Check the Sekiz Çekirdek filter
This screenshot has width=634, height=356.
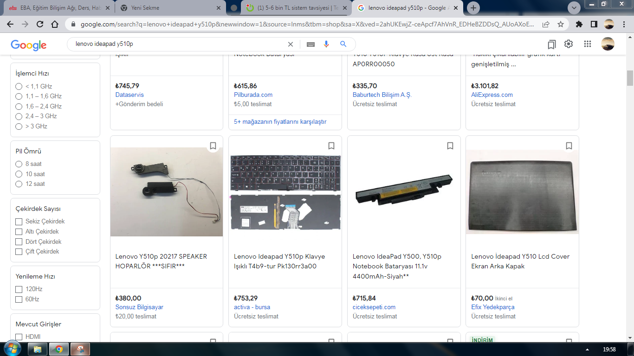(19, 222)
